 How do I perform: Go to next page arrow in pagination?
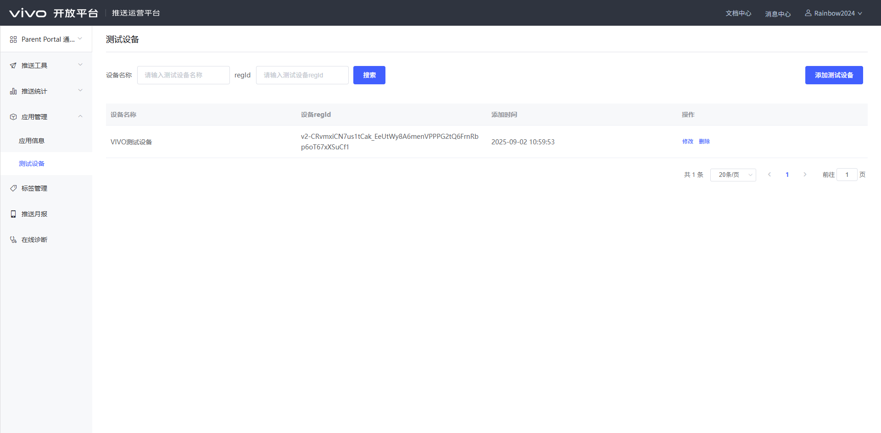[x=805, y=175]
